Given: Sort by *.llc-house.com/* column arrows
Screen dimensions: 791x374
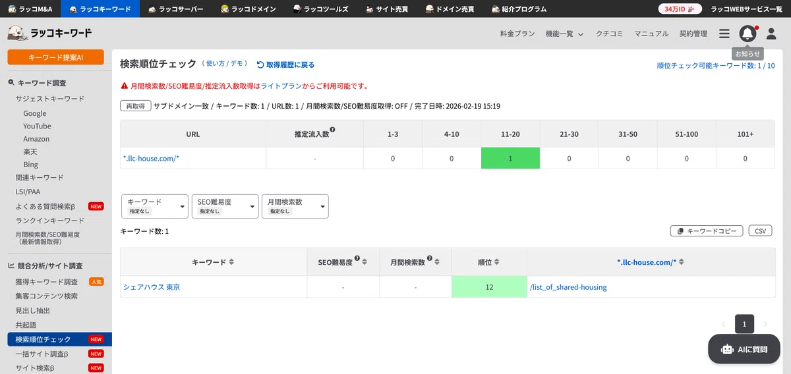Looking at the screenshot, I should 681,262.
